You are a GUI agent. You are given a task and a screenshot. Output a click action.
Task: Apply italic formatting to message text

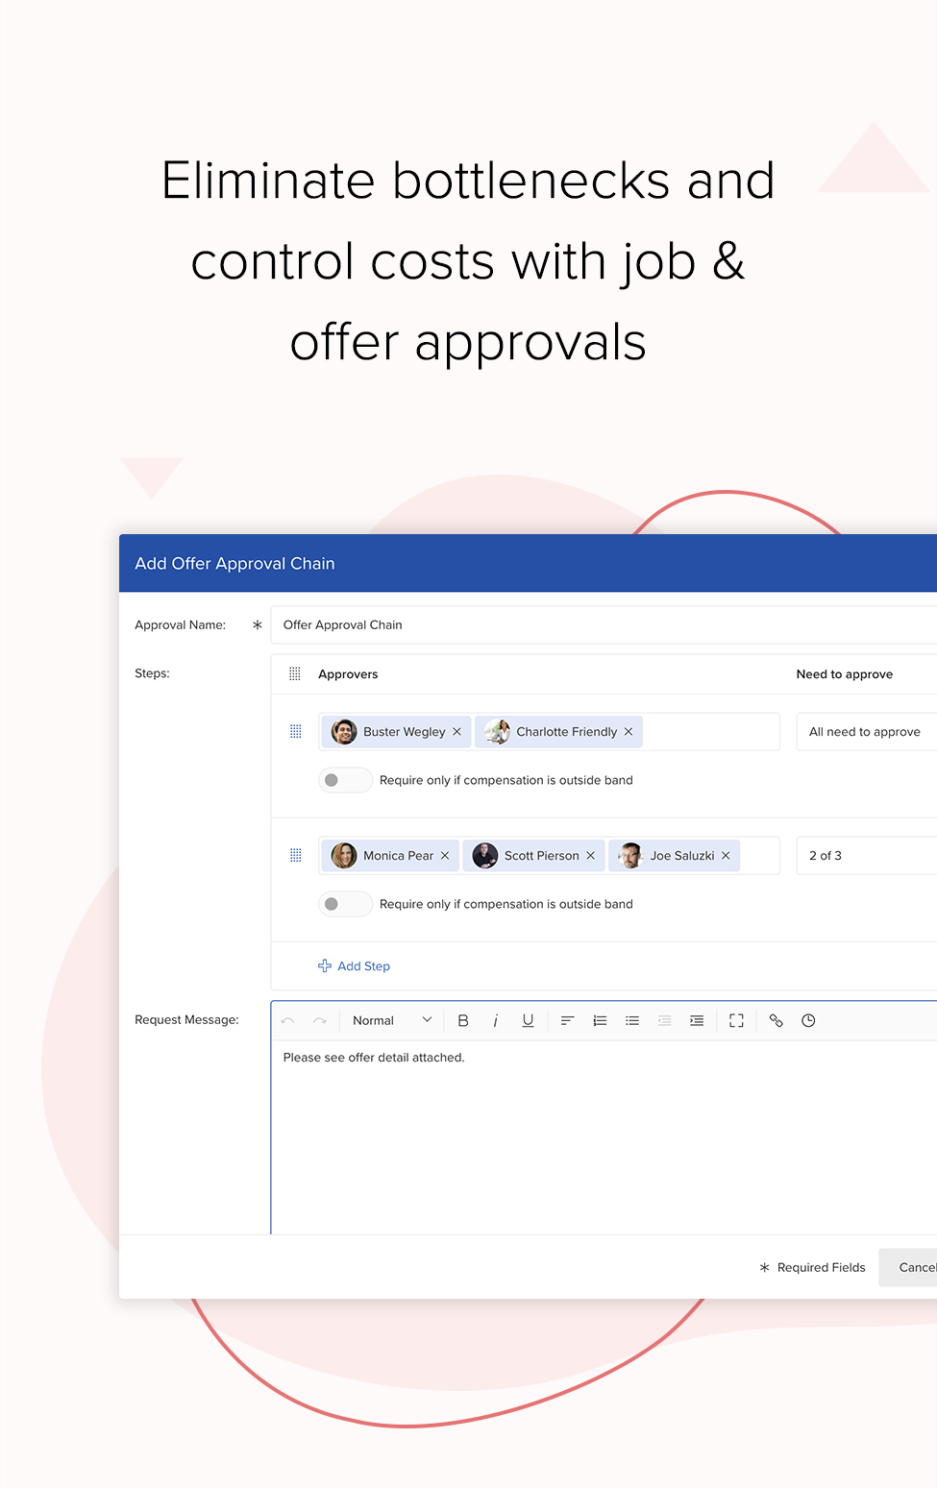(x=495, y=1021)
